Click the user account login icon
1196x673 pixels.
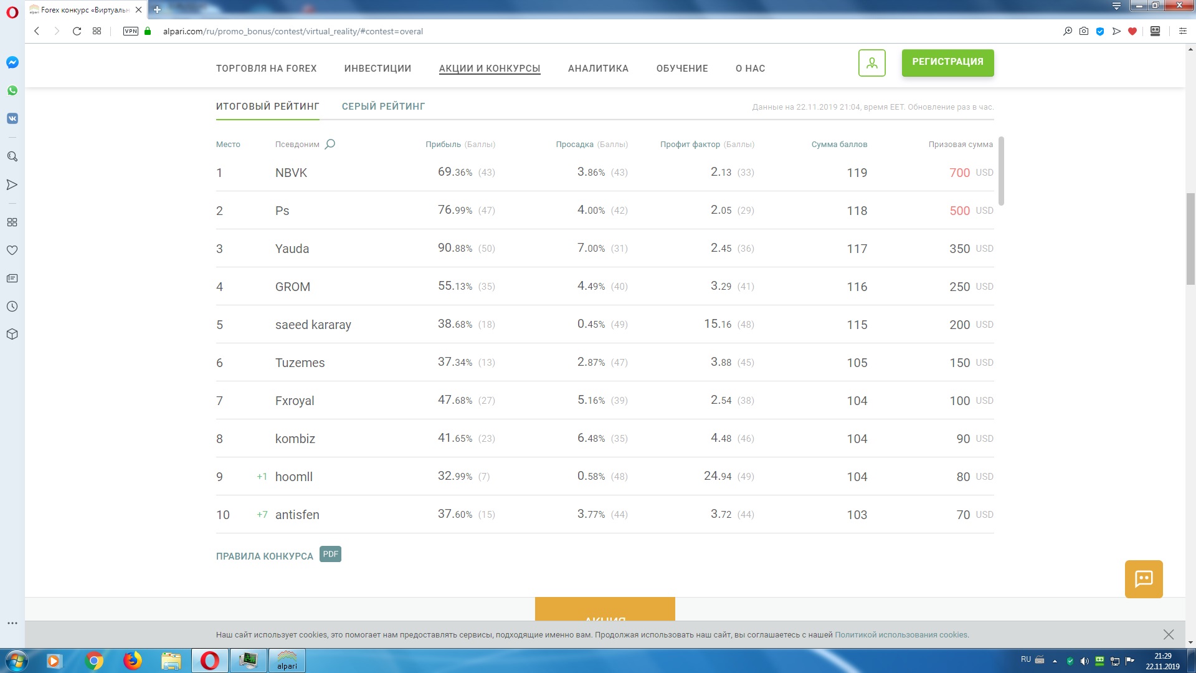pyautogui.click(x=871, y=63)
